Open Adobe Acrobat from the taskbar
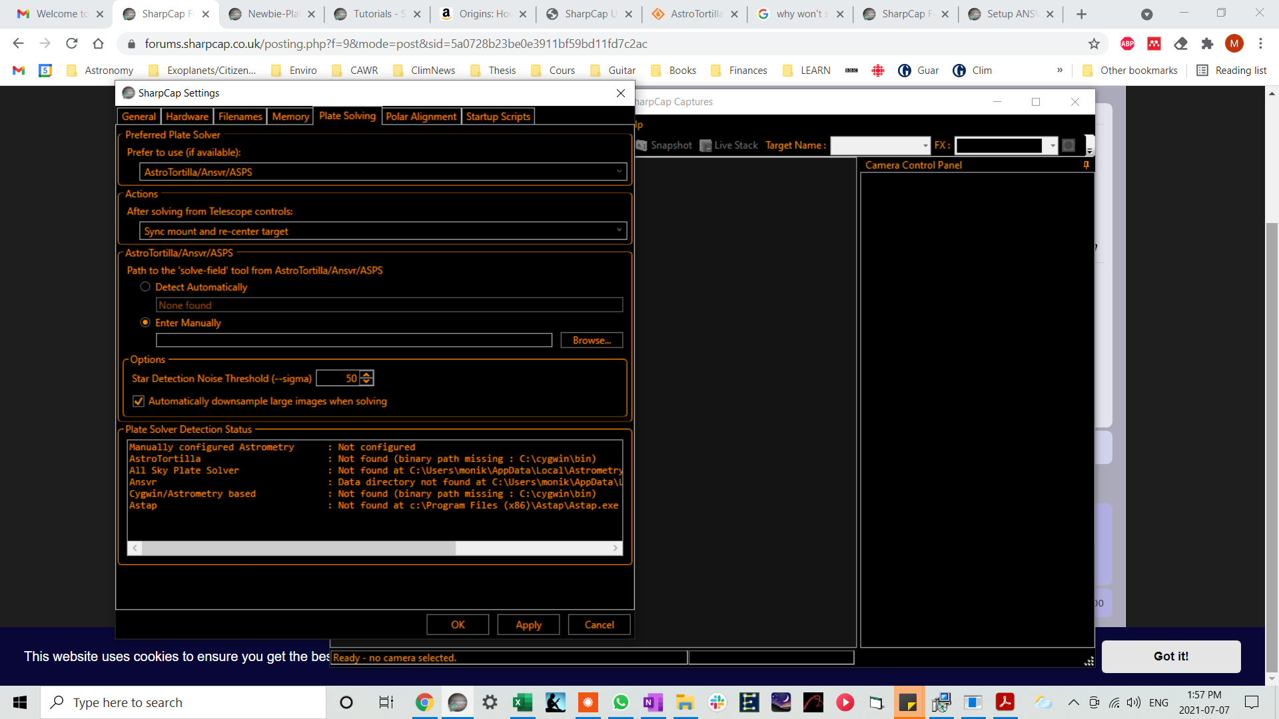The height and width of the screenshot is (719, 1279). [1005, 702]
